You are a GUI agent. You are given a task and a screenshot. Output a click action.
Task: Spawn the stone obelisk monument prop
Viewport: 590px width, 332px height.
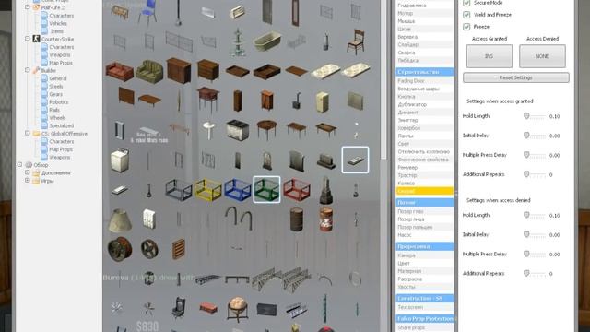[x=325, y=191]
